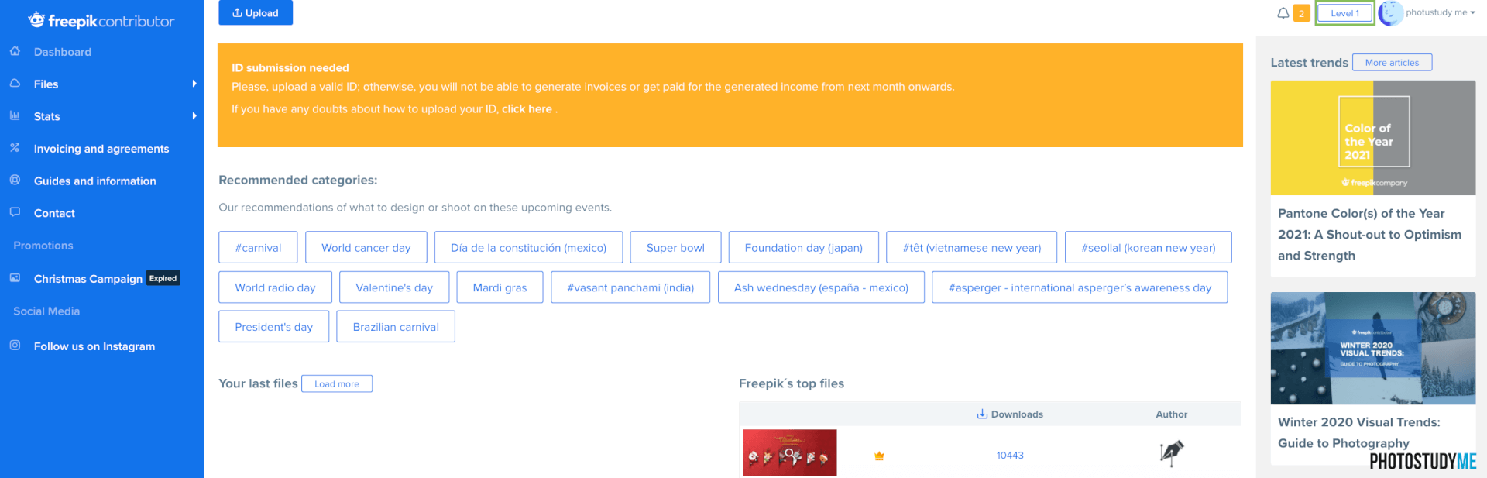Image resolution: width=1487 pixels, height=478 pixels.
Task: Select the Valentine's day category tag
Action: [x=394, y=287]
